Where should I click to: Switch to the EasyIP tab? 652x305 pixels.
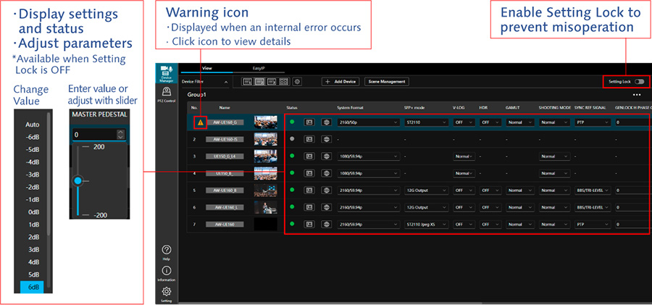(x=260, y=67)
